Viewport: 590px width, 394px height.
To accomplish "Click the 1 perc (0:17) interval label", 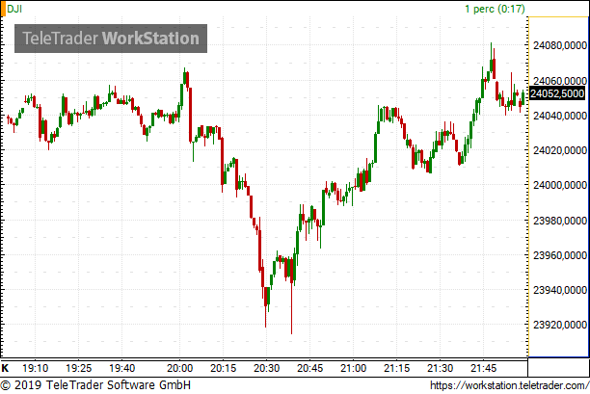I will tap(495, 9).
